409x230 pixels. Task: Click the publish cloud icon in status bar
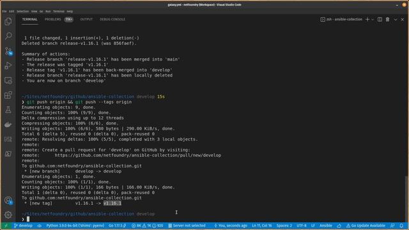point(40,226)
